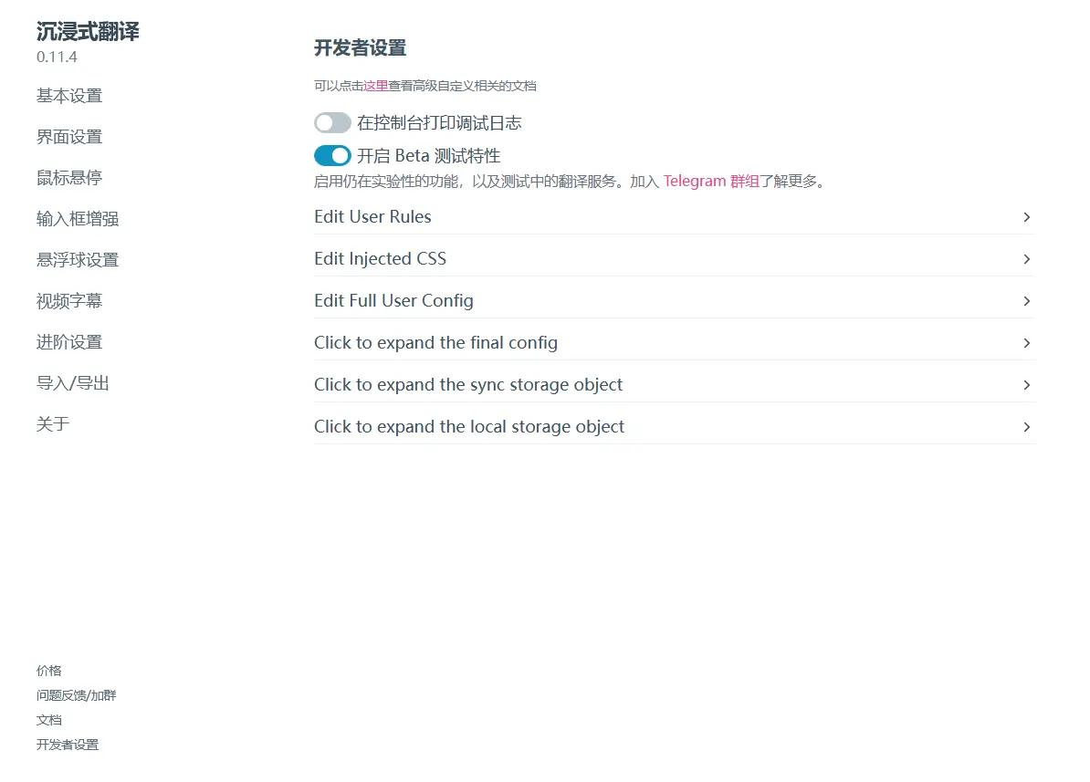Open 导入/导出 in the sidebar
The image size is (1090, 782).
tap(73, 383)
